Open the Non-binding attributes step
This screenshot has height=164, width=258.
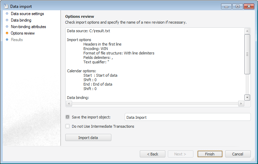coord(28,27)
